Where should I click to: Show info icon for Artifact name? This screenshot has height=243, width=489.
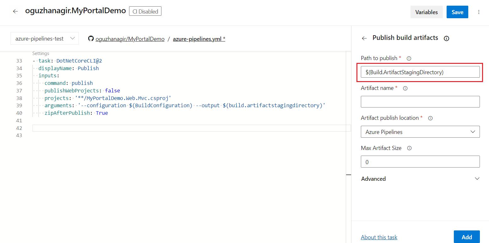click(x=405, y=88)
